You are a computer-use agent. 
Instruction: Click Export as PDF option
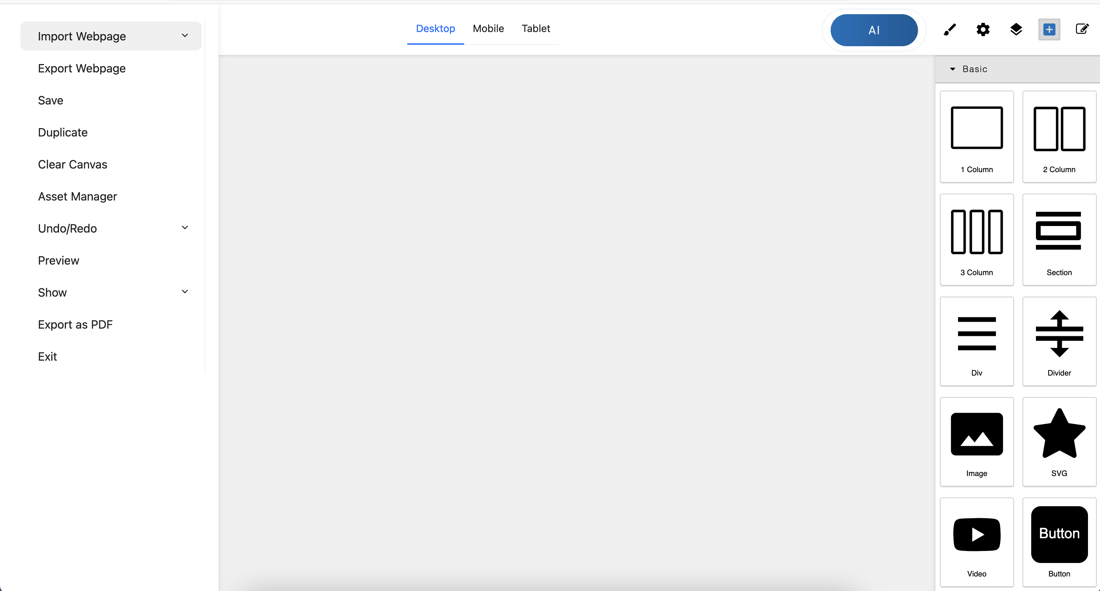75,325
